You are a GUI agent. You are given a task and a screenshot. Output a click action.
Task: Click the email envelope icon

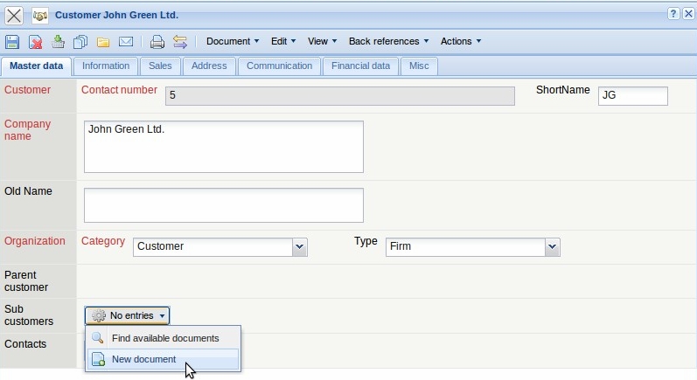tap(126, 41)
